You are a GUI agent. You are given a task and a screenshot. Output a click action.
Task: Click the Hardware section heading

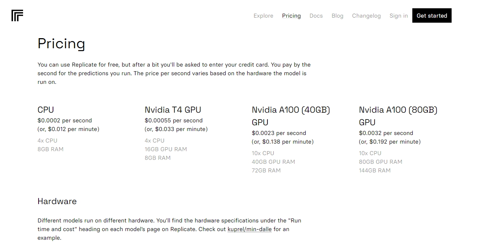[57, 201]
